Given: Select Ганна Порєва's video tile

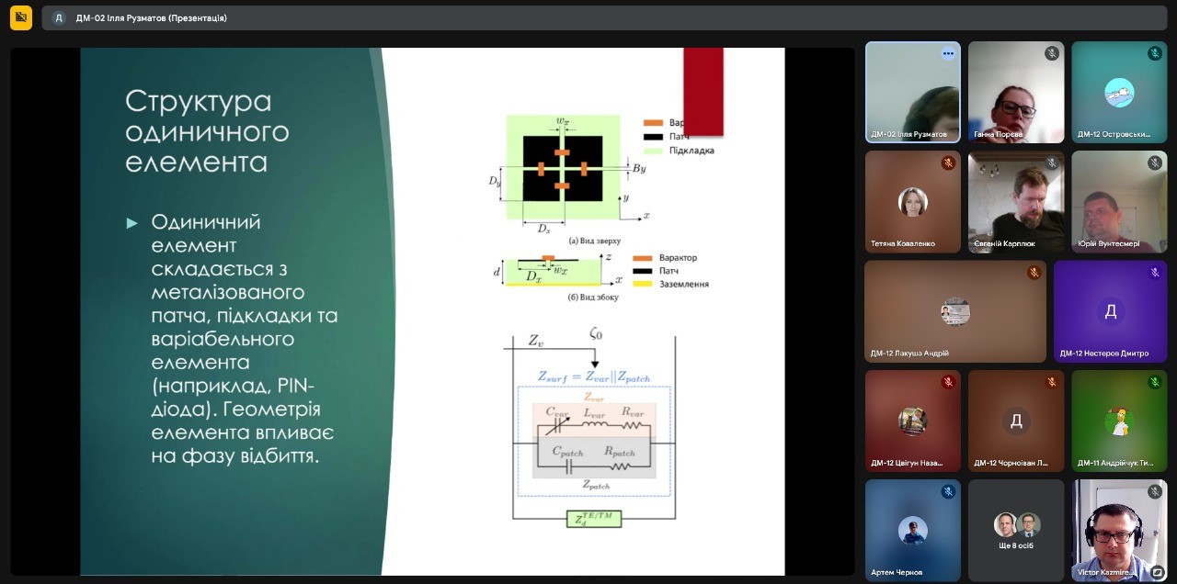Looking at the screenshot, I should [x=1016, y=92].
